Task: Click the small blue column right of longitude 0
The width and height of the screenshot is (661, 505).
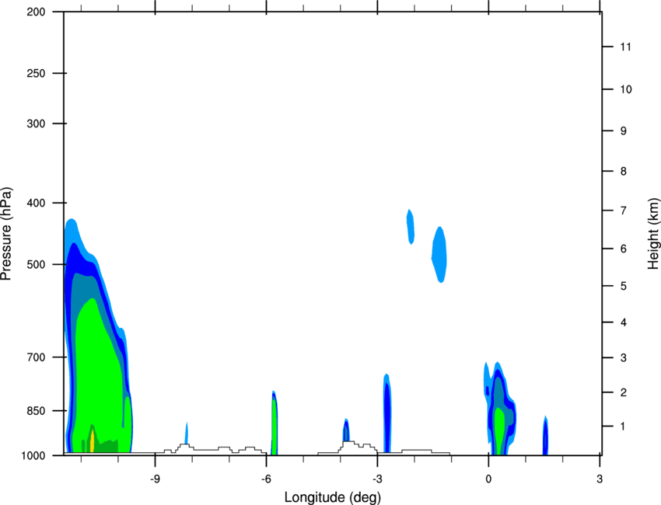Action: click(545, 436)
